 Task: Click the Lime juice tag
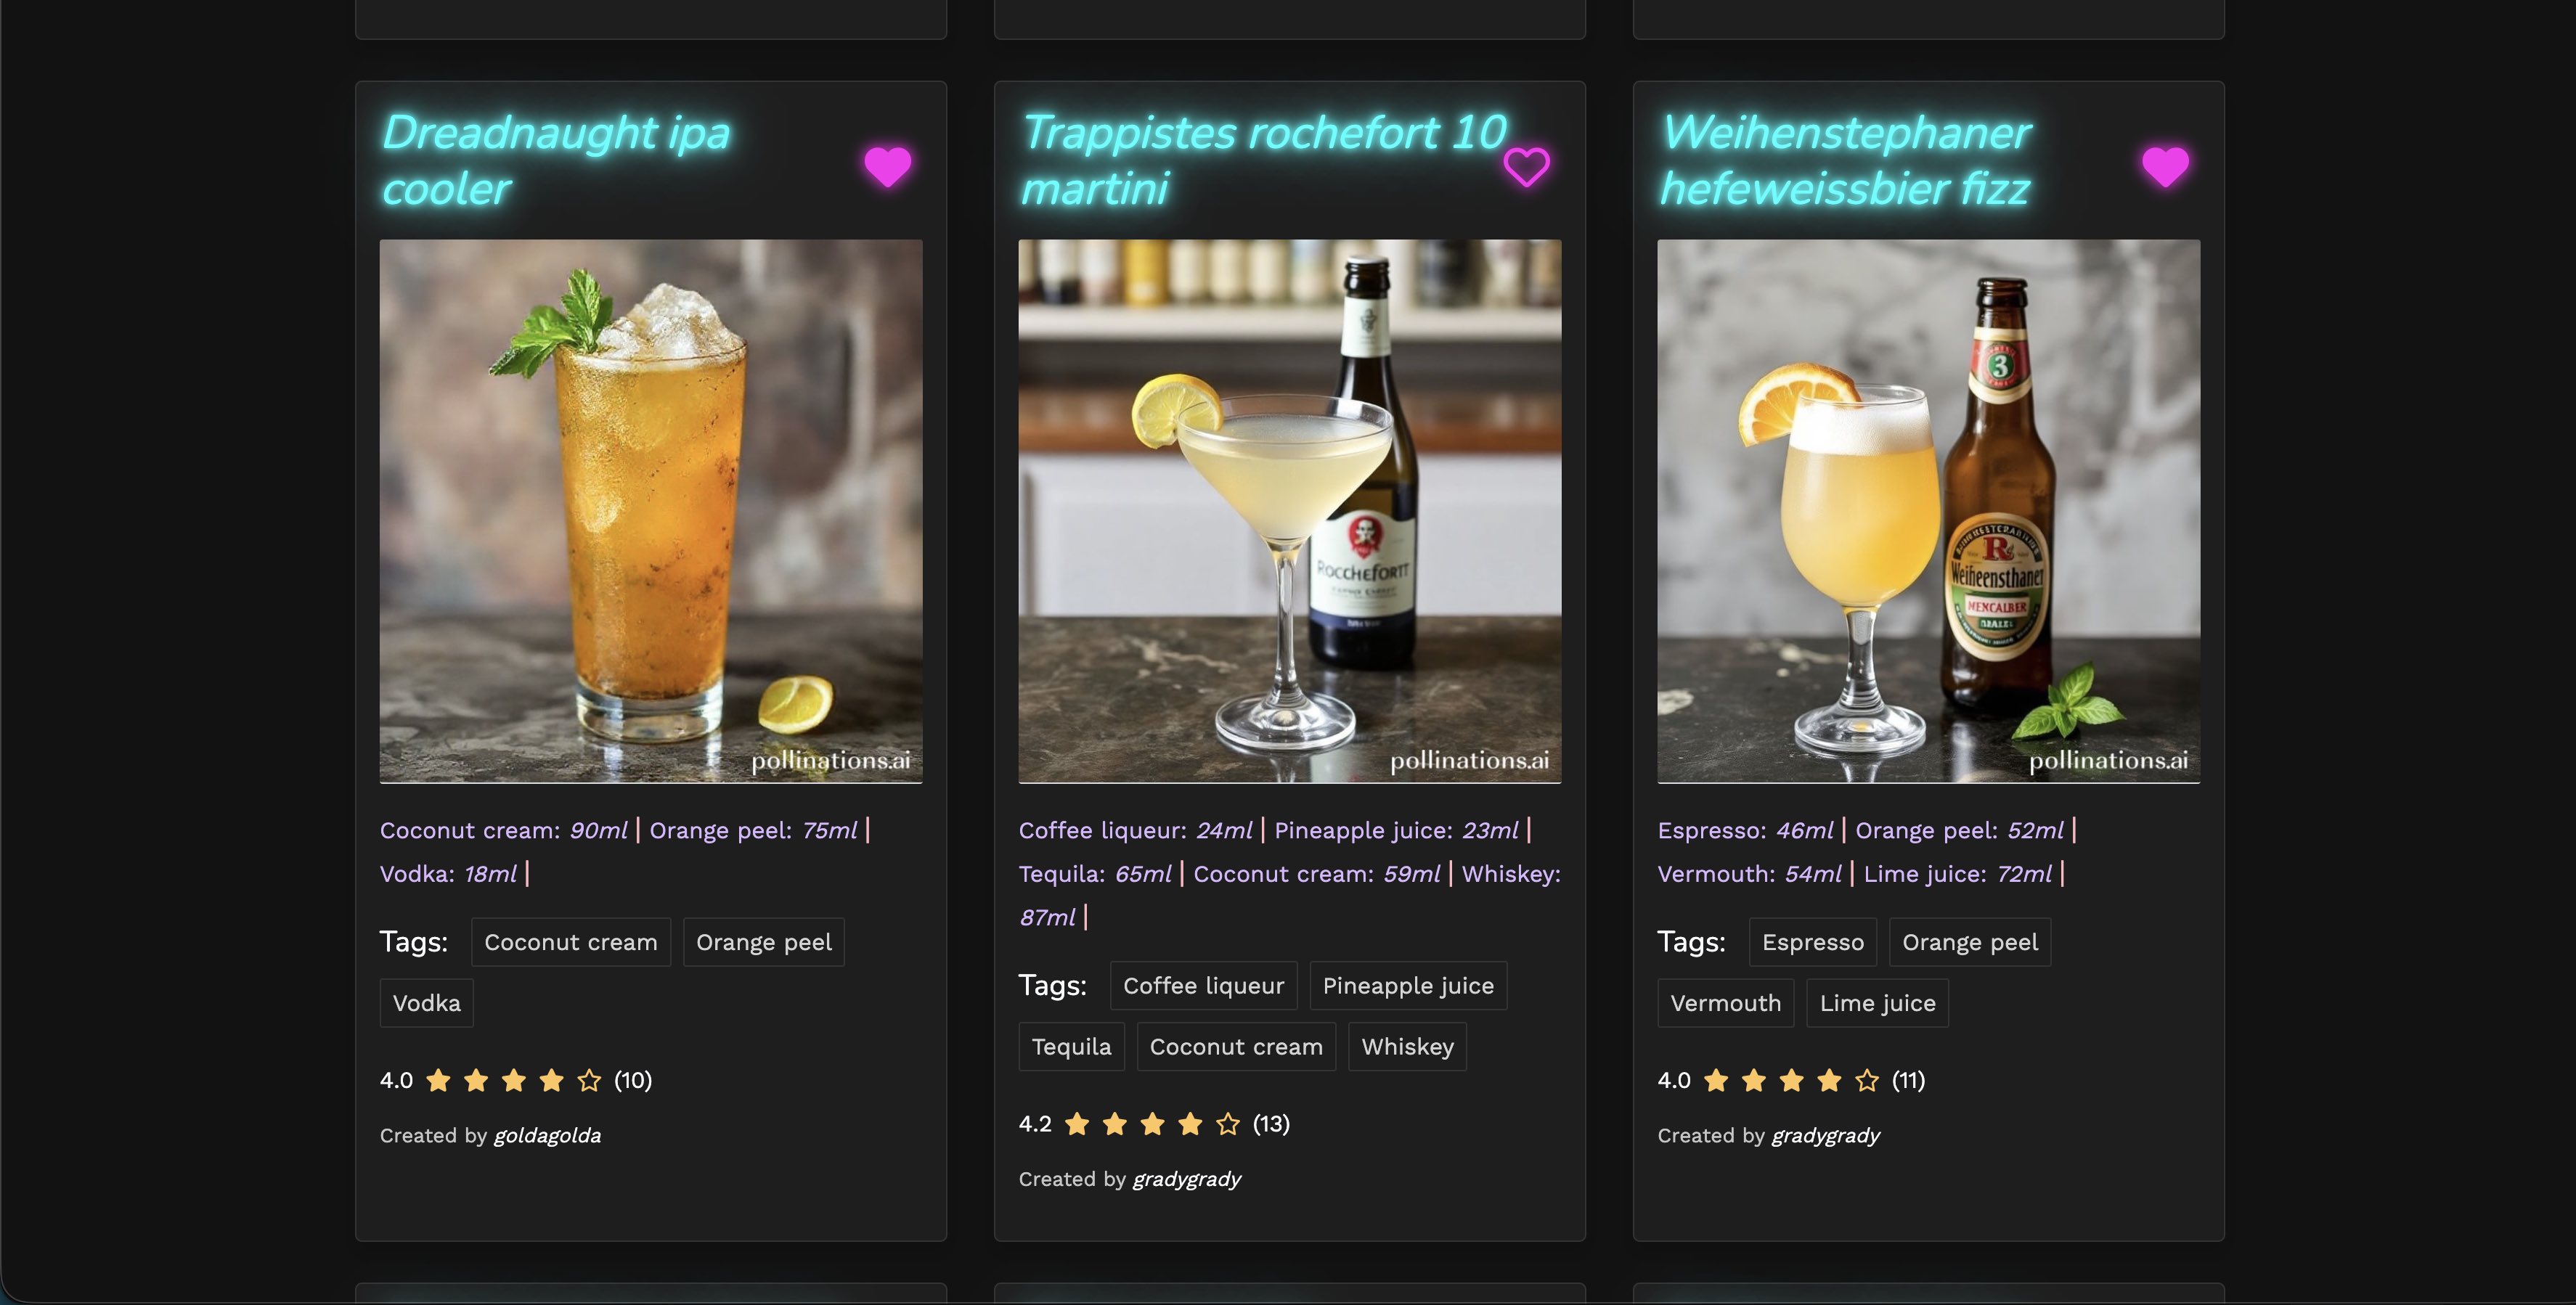1878,1003
